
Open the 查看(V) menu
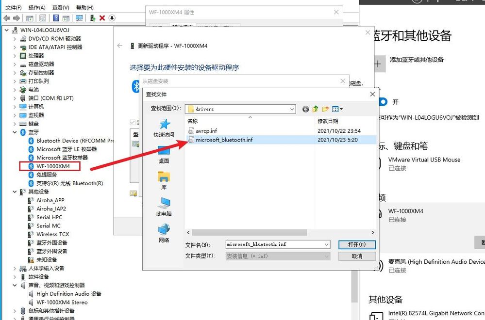pos(61,7)
